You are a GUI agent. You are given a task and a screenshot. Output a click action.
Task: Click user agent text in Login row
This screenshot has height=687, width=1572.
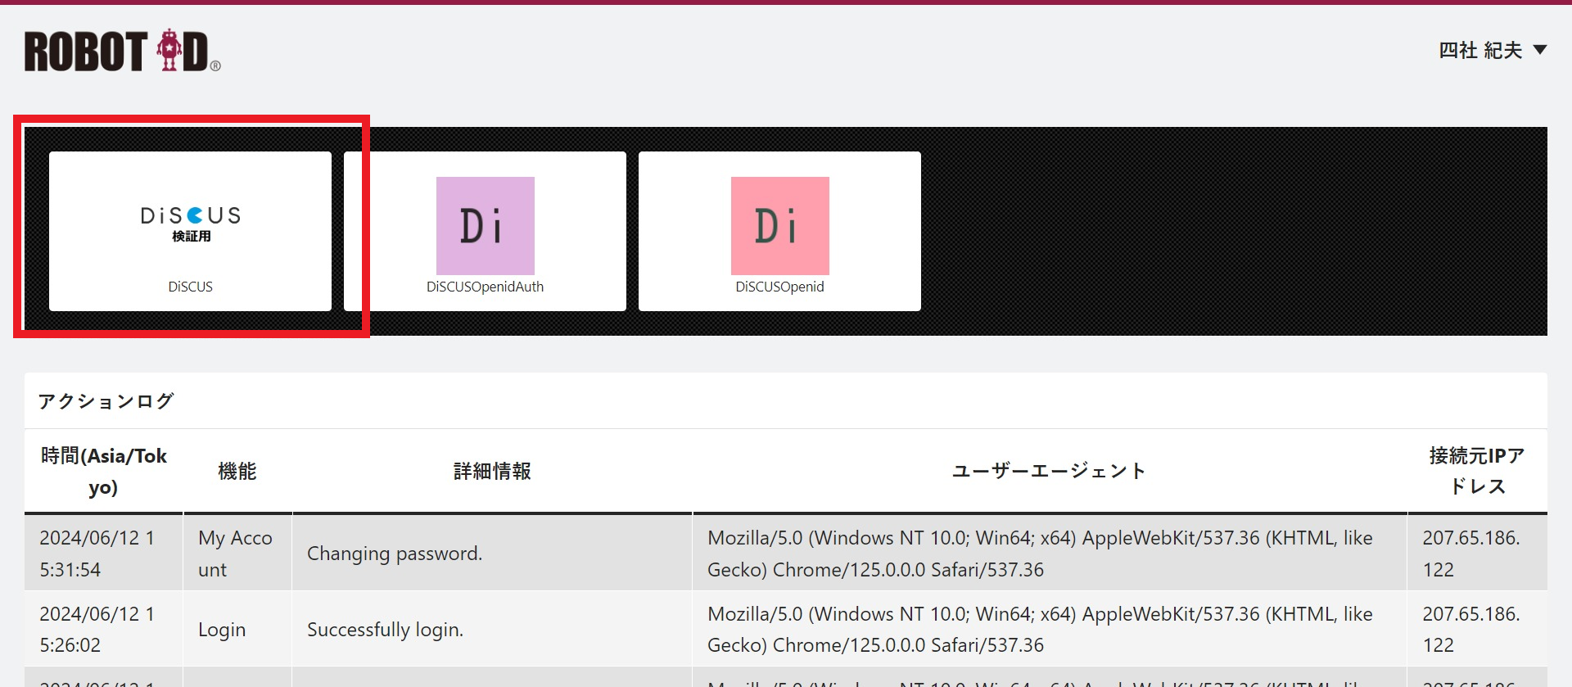coord(1040,629)
